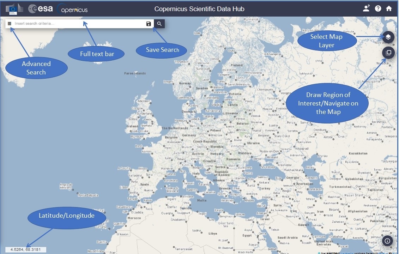The width and height of the screenshot is (399, 254).
Task: Click the Saudi Arabia label on map
Action: pos(288,237)
